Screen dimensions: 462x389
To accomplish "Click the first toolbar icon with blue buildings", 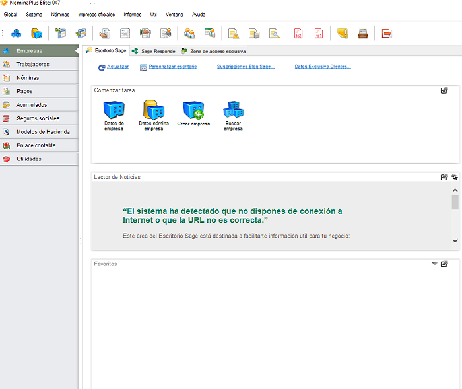I will point(16,33).
